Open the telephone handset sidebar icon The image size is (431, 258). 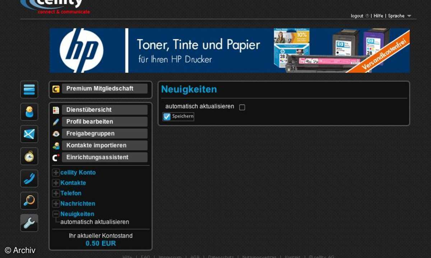point(29,178)
